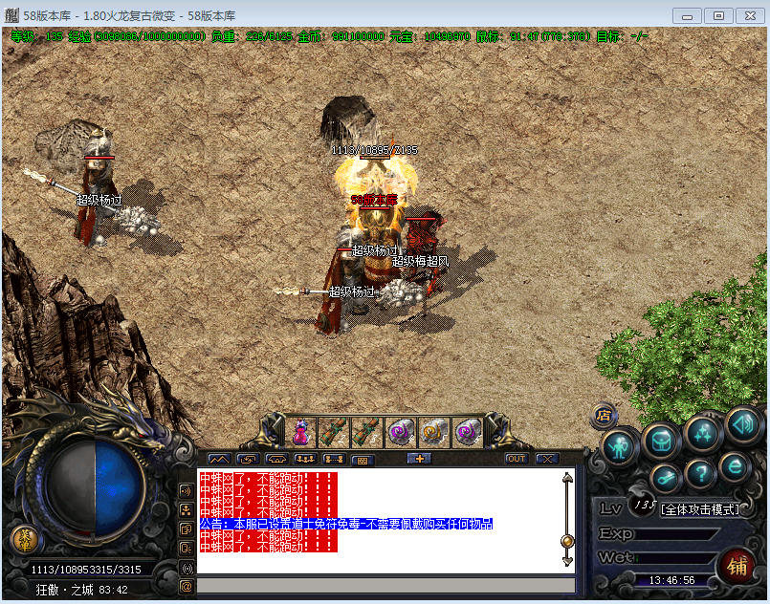770x604 pixels.
Task: Select the blue 公告 announcement chat line
Action: click(346, 524)
